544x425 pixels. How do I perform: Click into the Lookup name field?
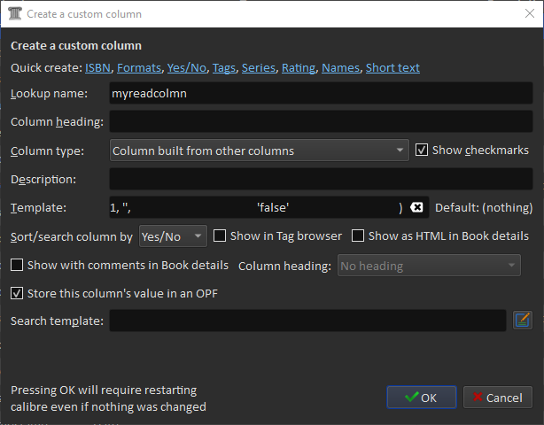321,93
